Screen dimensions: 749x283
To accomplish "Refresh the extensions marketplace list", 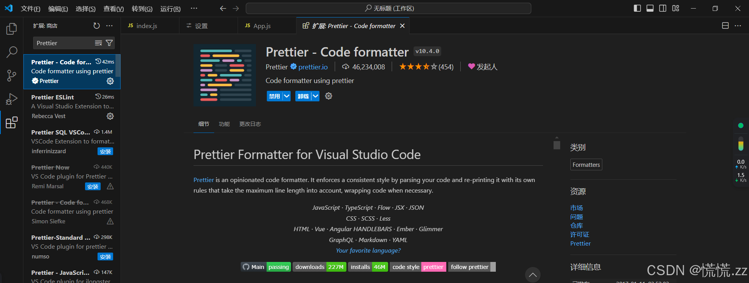I will 96,26.
